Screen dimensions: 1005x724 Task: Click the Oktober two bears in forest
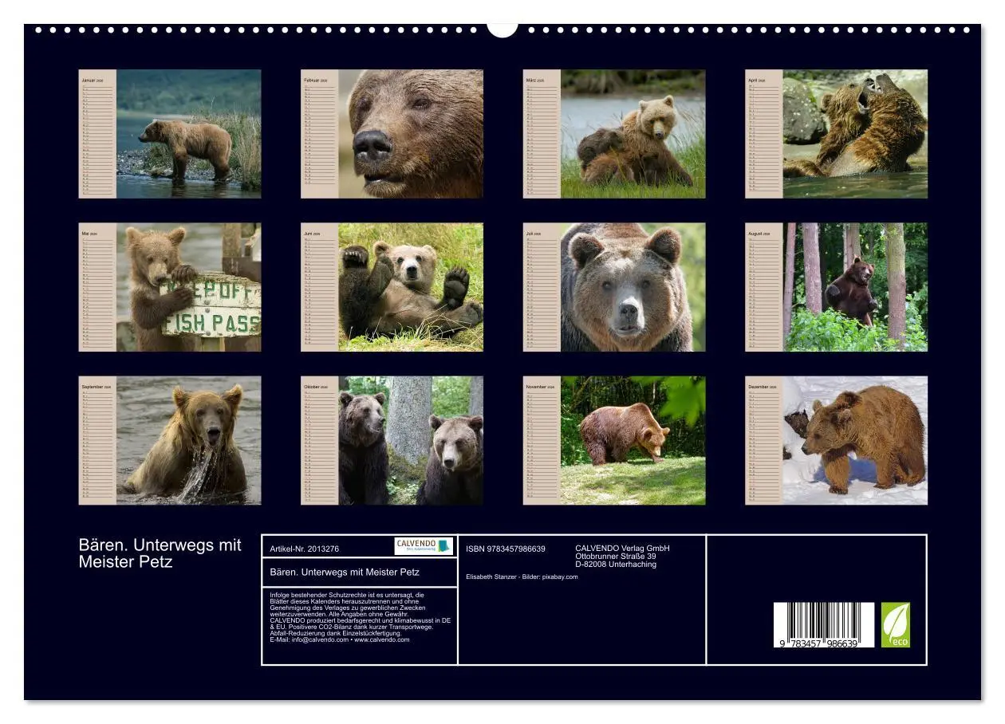[411, 440]
